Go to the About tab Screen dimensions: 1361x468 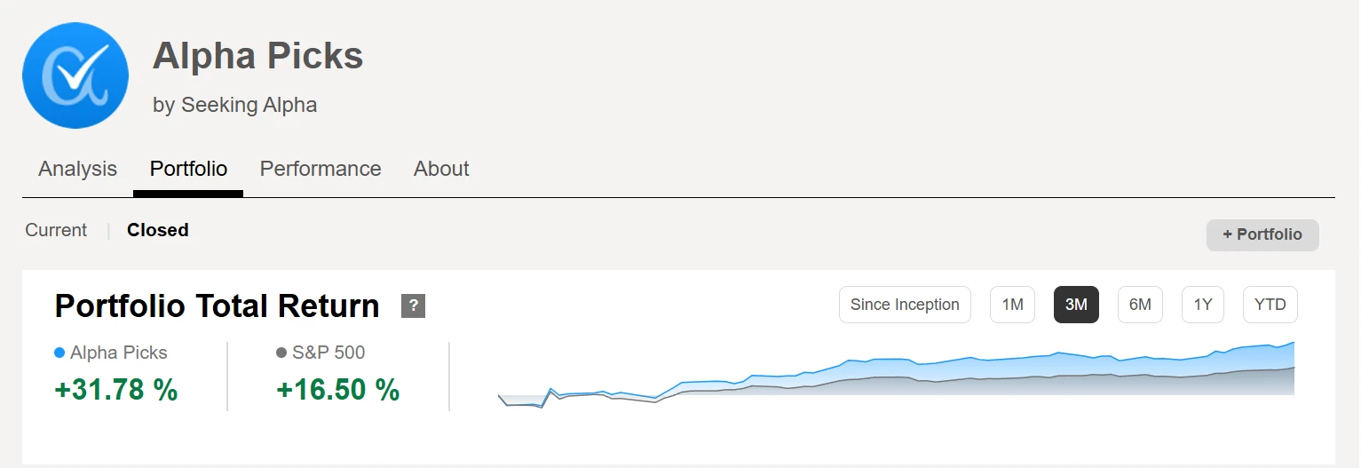tap(441, 169)
